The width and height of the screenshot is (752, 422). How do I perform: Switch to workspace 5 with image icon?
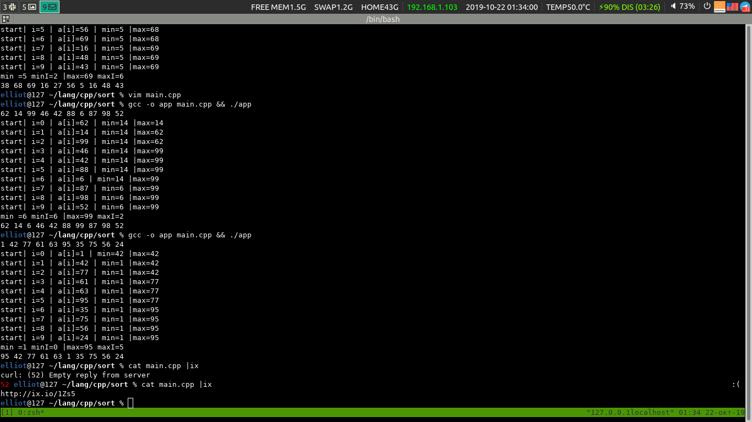(29, 7)
